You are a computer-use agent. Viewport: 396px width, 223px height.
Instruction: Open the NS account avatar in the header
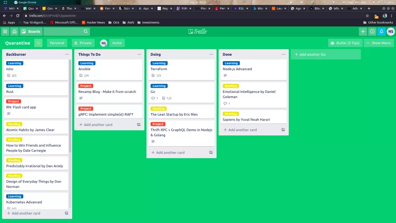tap(391, 32)
